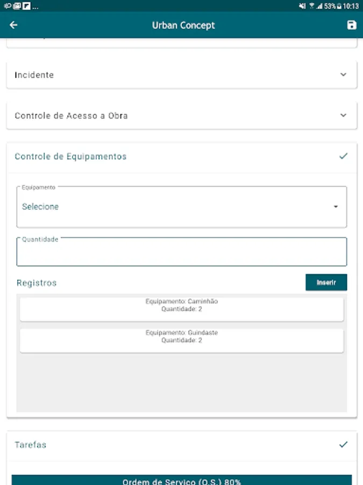Open the Equipamento dropdown
Image resolution: width=363 pixels, height=485 pixels.
click(x=181, y=207)
